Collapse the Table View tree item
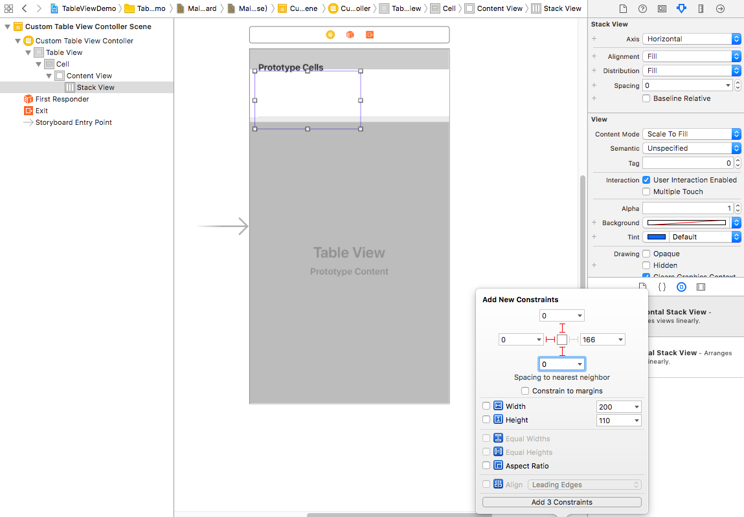 (x=28, y=52)
